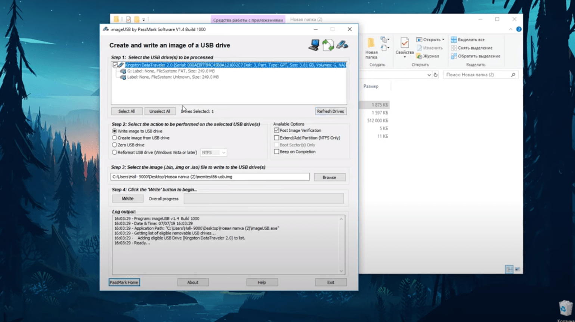Click the image file path field
The height and width of the screenshot is (322, 575).
point(210,177)
